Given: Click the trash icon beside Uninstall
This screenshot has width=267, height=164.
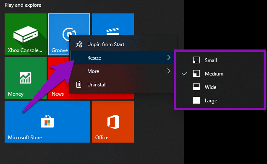Looking at the screenshot, I should point(79,85).
